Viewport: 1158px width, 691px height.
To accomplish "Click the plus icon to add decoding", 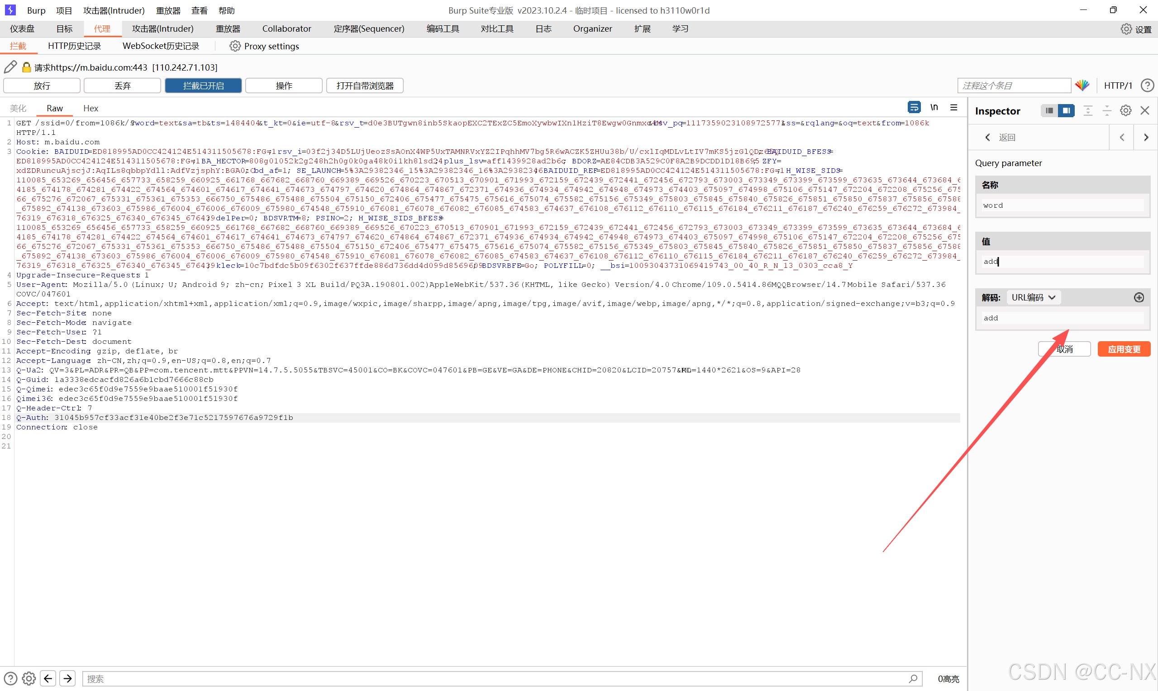I will (x=1139, y=298).
